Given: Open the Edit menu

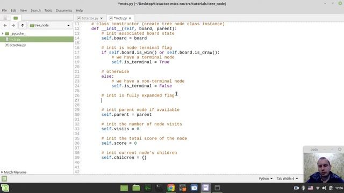Looking at the screenshot, I should click(13, 11).
